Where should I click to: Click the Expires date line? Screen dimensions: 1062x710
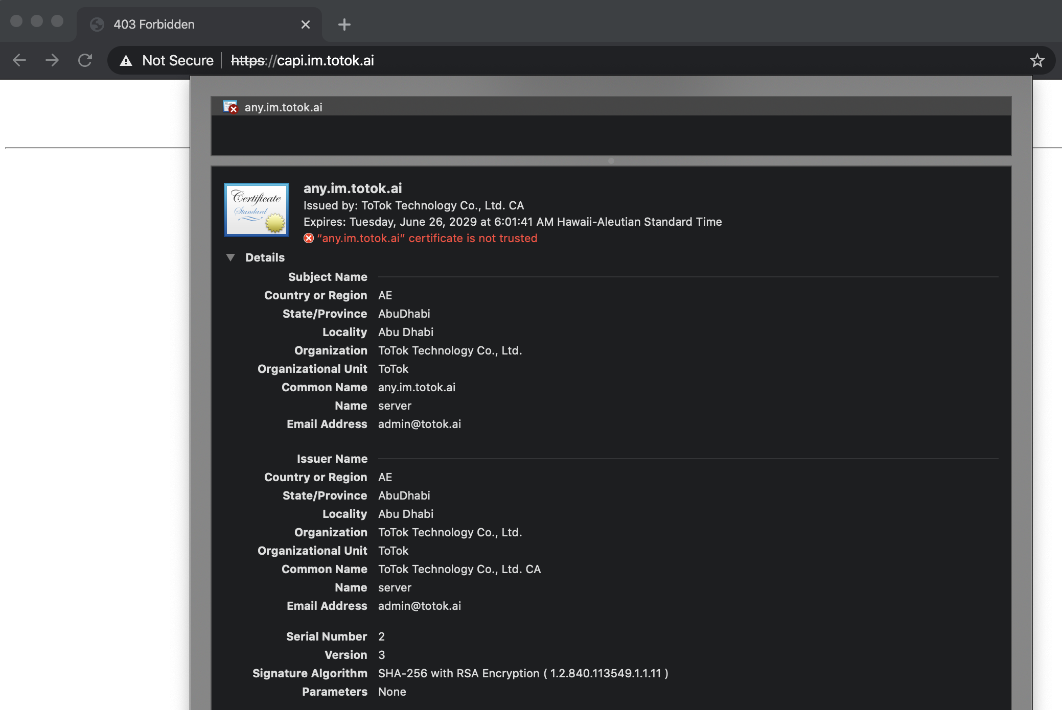[x=513, y=222]
